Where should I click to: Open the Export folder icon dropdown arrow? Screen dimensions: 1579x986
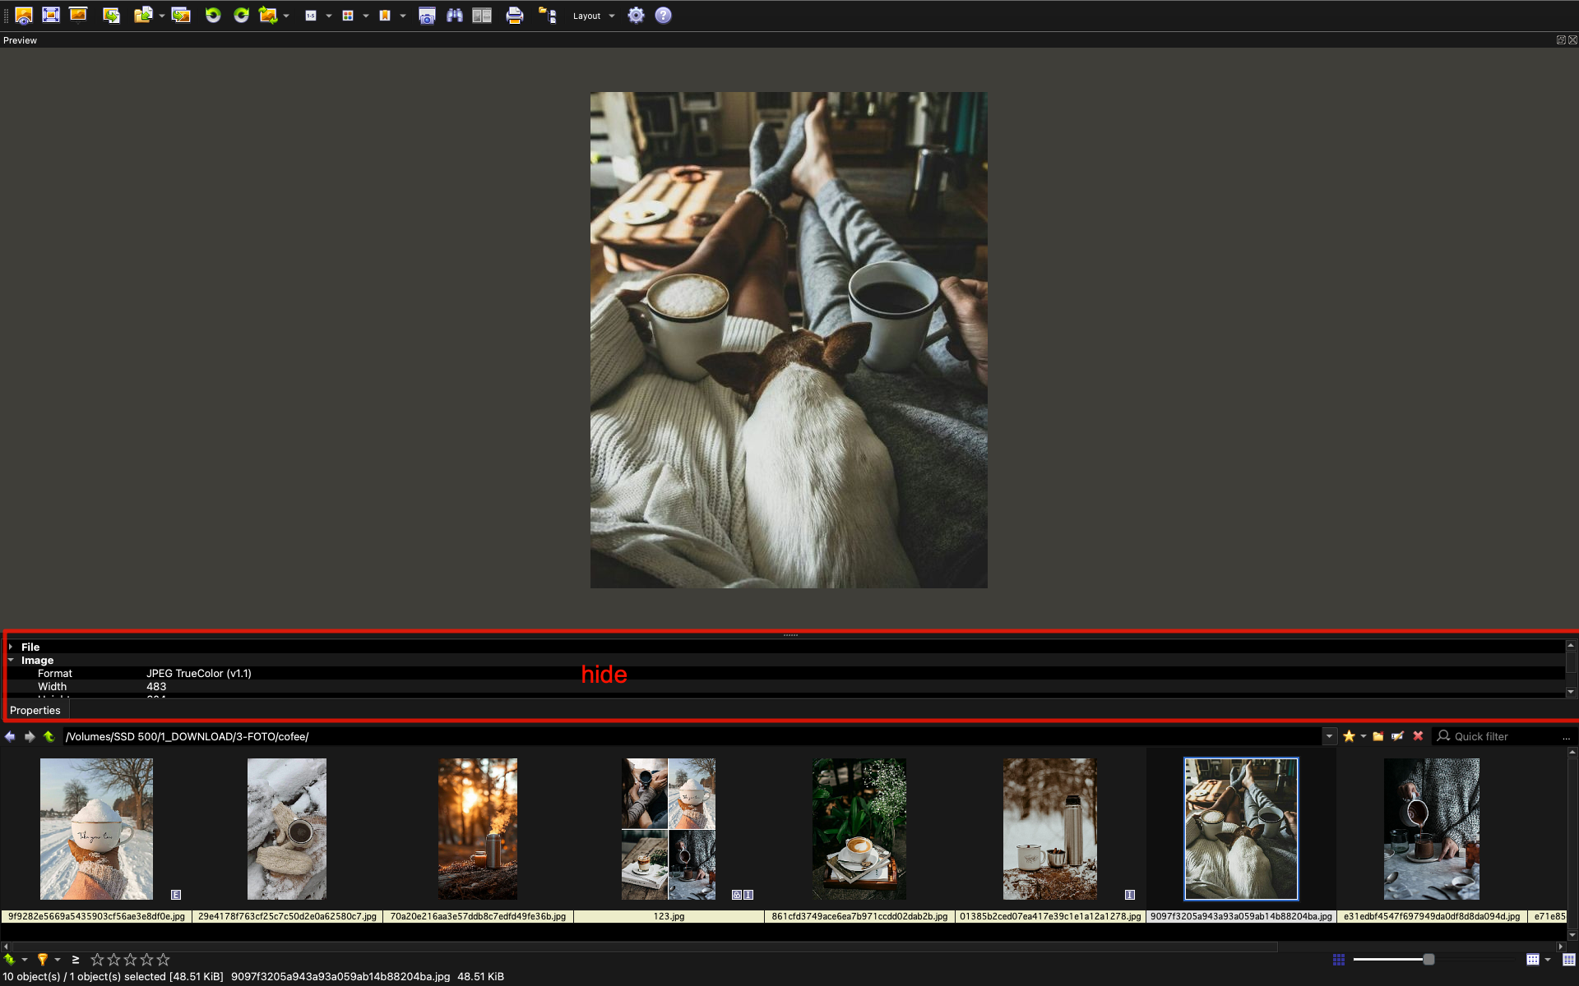(162, 16)
